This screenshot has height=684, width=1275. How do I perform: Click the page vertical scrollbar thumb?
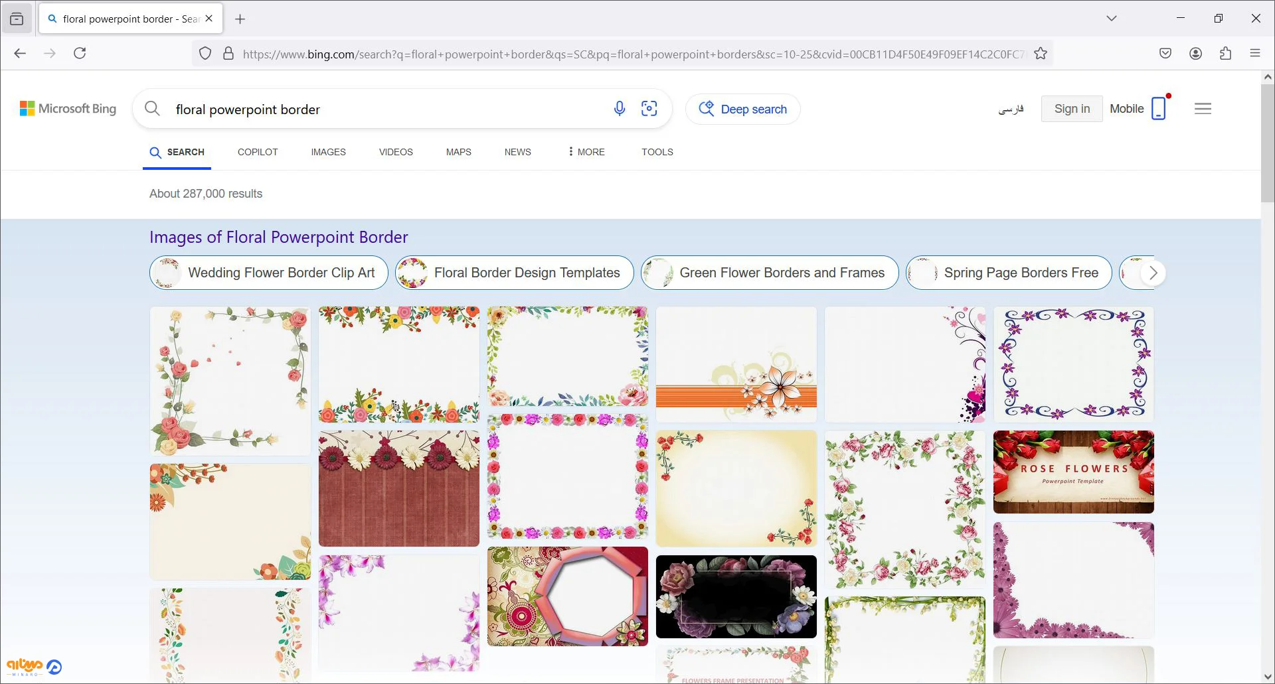[x=1268, y=143]
